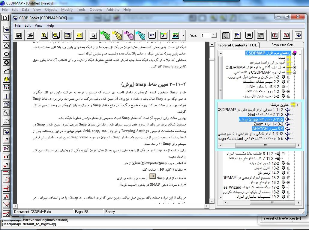Open the Help menu of CSDP-Books
This screenshot has width=309, height=230.
click(x=50, y=25)
